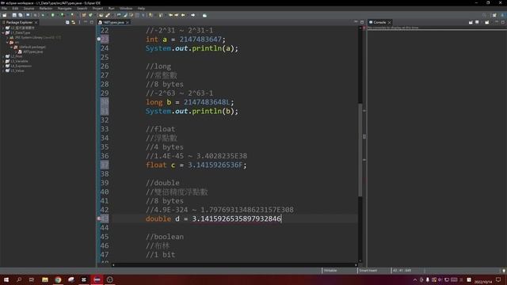
Task: Collapse All in Package Explorer
Action: pos(67,22)
